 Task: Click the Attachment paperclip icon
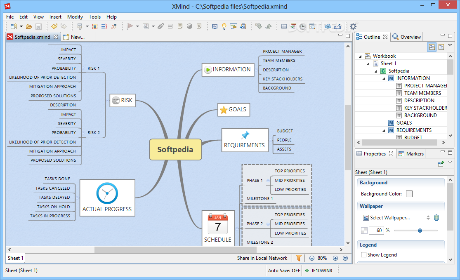coord(160,26)
